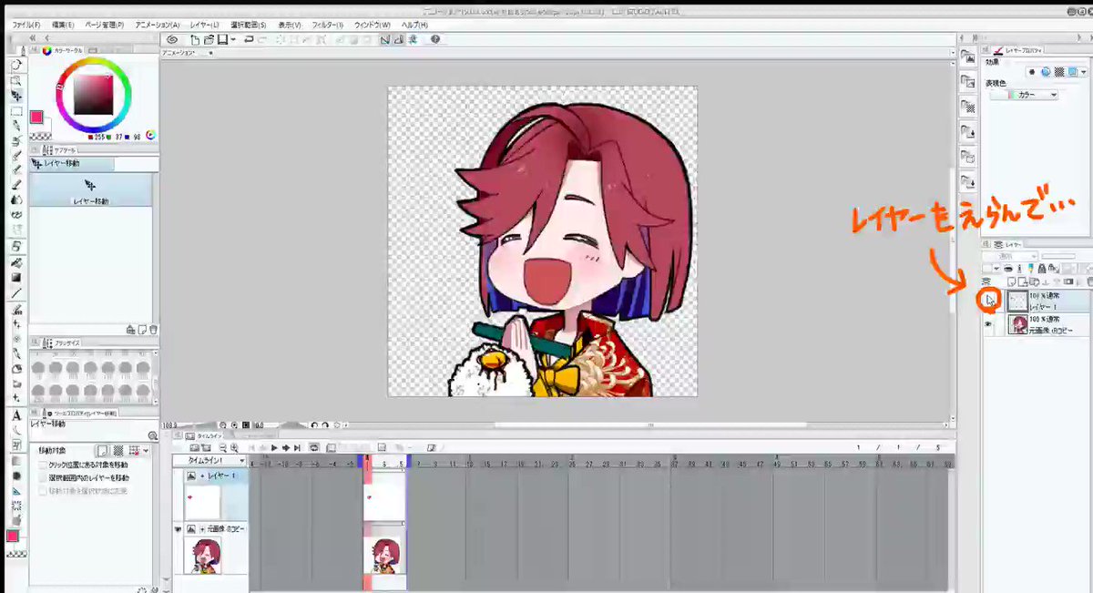This screenshot has width=1093, height=593.
Task: Create a new file from the toolbar
Action: click(x=194, y=40)
